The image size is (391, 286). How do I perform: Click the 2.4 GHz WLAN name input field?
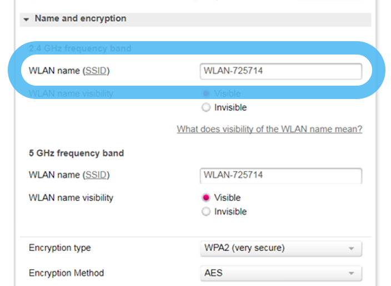point(280,71)
